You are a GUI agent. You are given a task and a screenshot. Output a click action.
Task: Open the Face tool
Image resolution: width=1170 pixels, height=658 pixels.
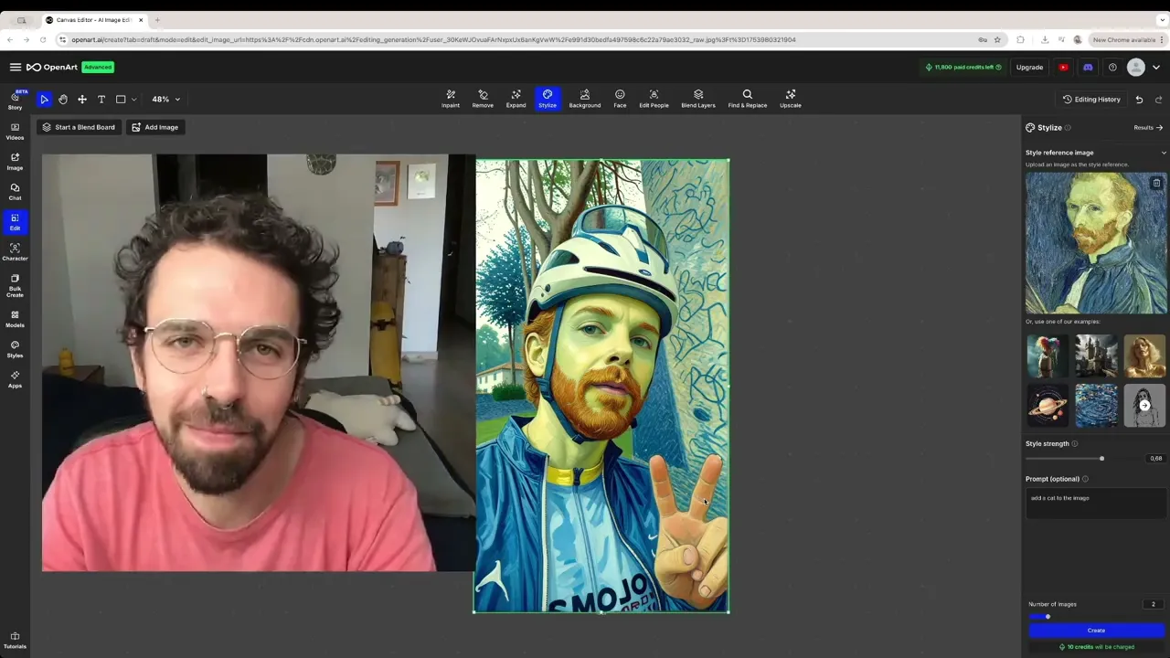(620, 99)
